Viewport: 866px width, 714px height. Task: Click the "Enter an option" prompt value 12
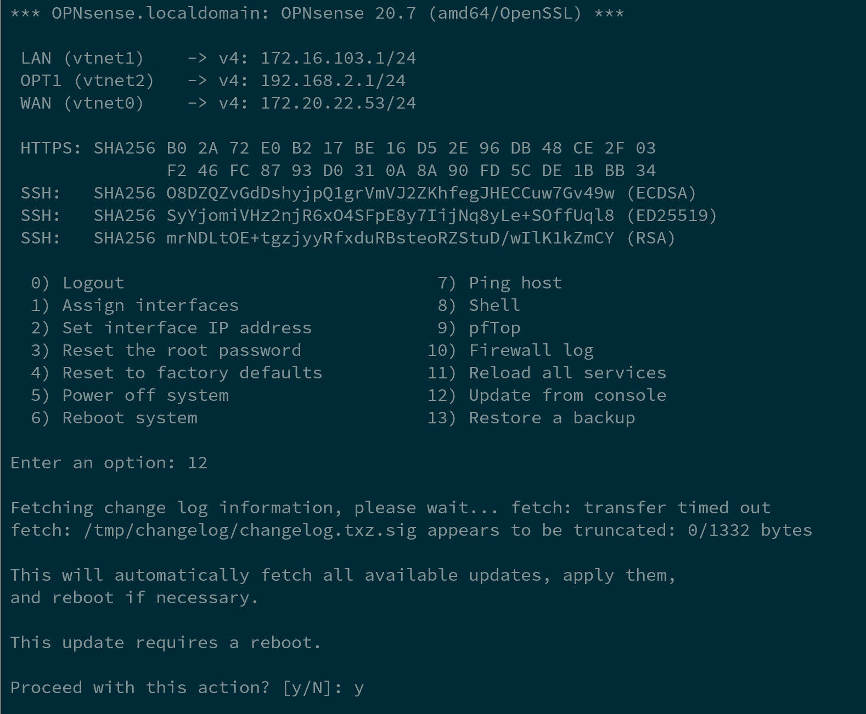click(198, 463)
